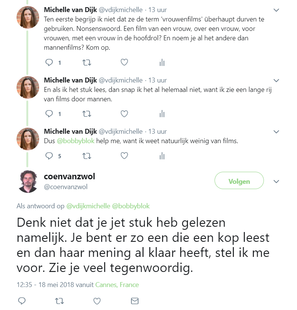
Task: Open the dropdown next to the Volgen button
Action: [276, 181]
